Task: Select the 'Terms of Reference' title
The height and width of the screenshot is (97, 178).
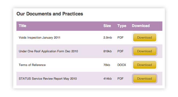Action: pyautogui.click(x=32, y=65)
